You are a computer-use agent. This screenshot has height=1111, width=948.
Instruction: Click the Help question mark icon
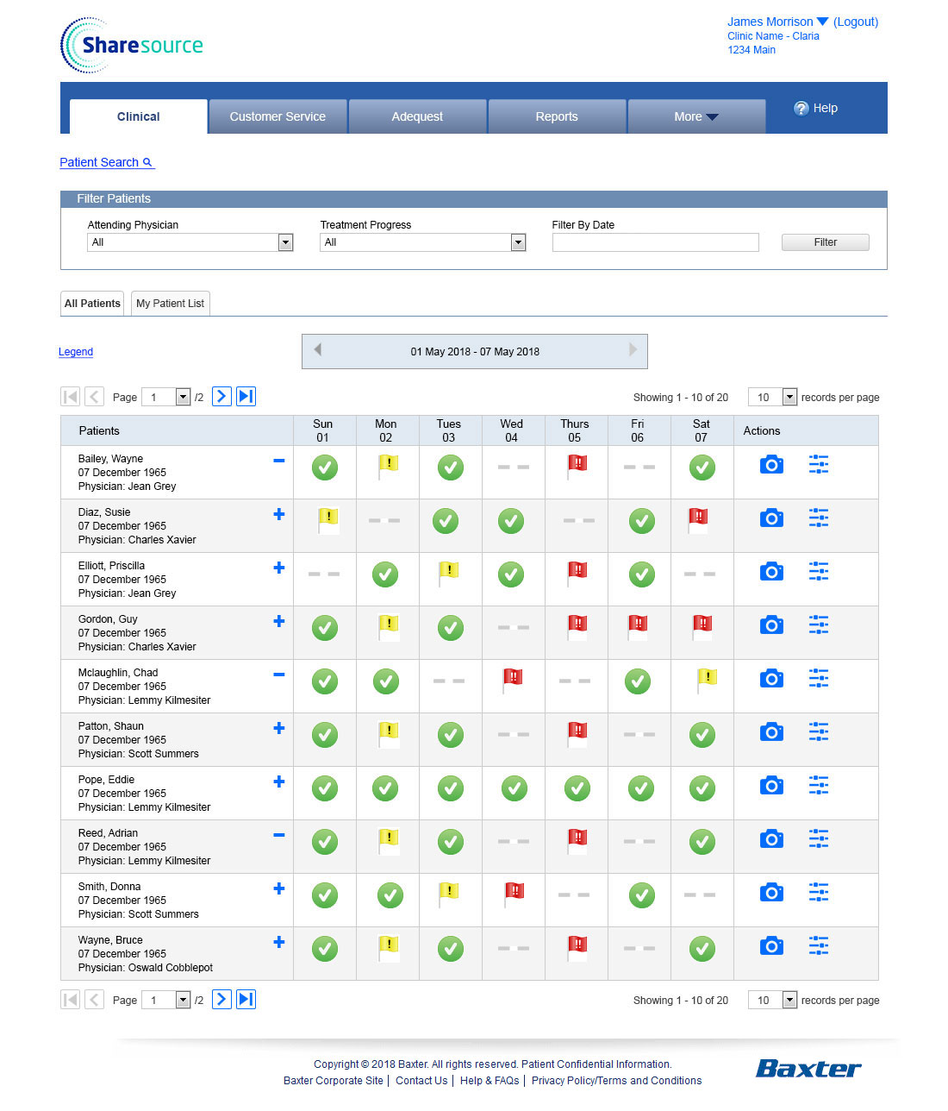point(801,109)
